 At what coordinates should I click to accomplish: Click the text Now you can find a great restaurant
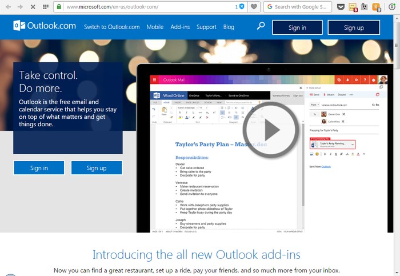(x=197, y=270)
